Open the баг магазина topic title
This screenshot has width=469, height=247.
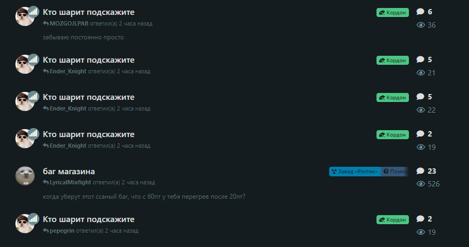click(69, 172)
